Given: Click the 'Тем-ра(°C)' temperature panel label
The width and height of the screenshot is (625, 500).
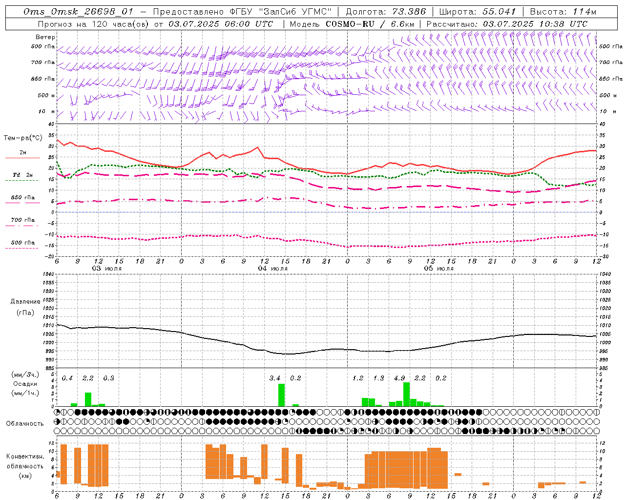Looking at the screenshot, I should click(x=23, y=138).
